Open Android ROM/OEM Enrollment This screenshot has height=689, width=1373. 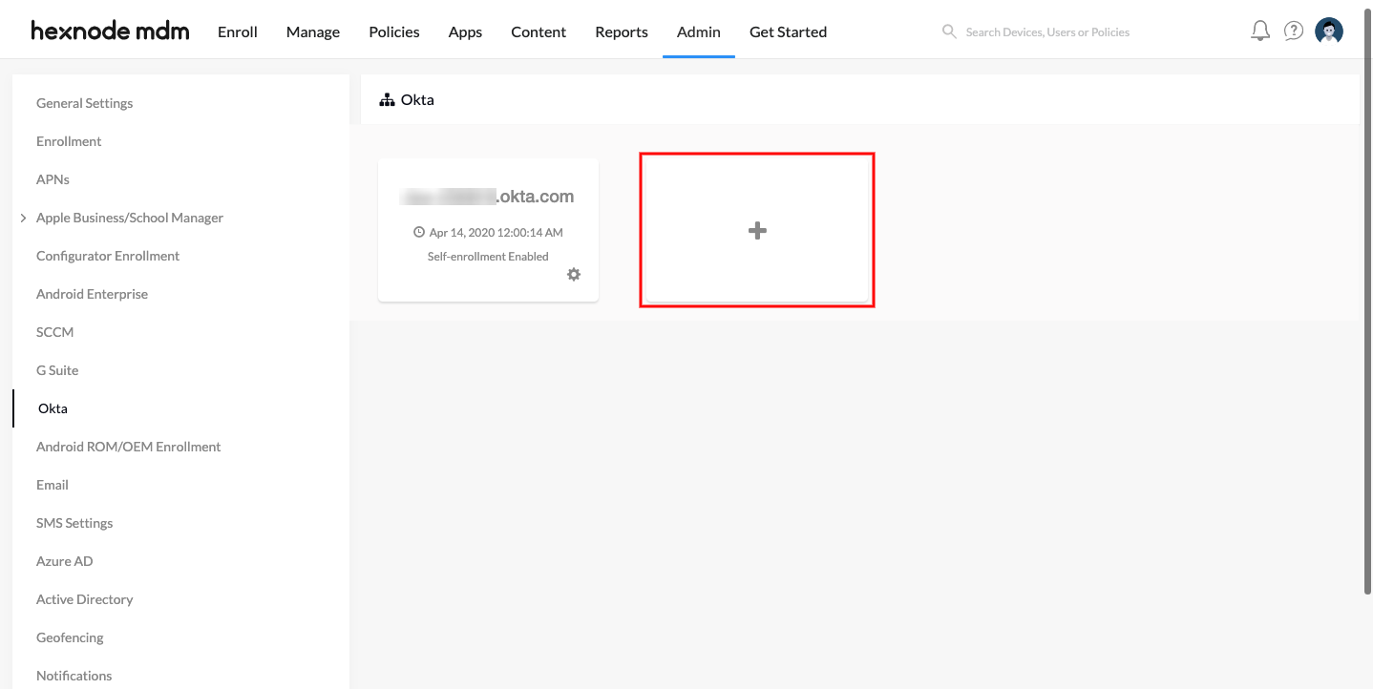[x=128, y=447]
